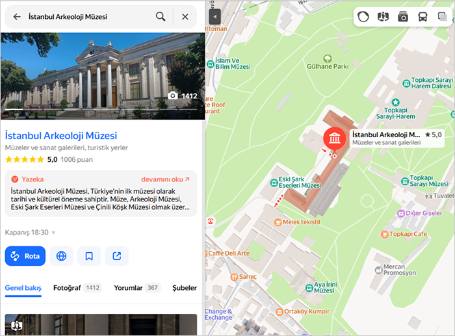This screenshot has width=455, height=336.
Task: Click the Yazeka label in summary card
Action: point(32,179)
